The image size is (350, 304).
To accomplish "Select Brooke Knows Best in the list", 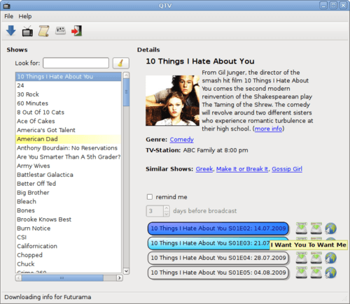I will (x=69, y=219).
